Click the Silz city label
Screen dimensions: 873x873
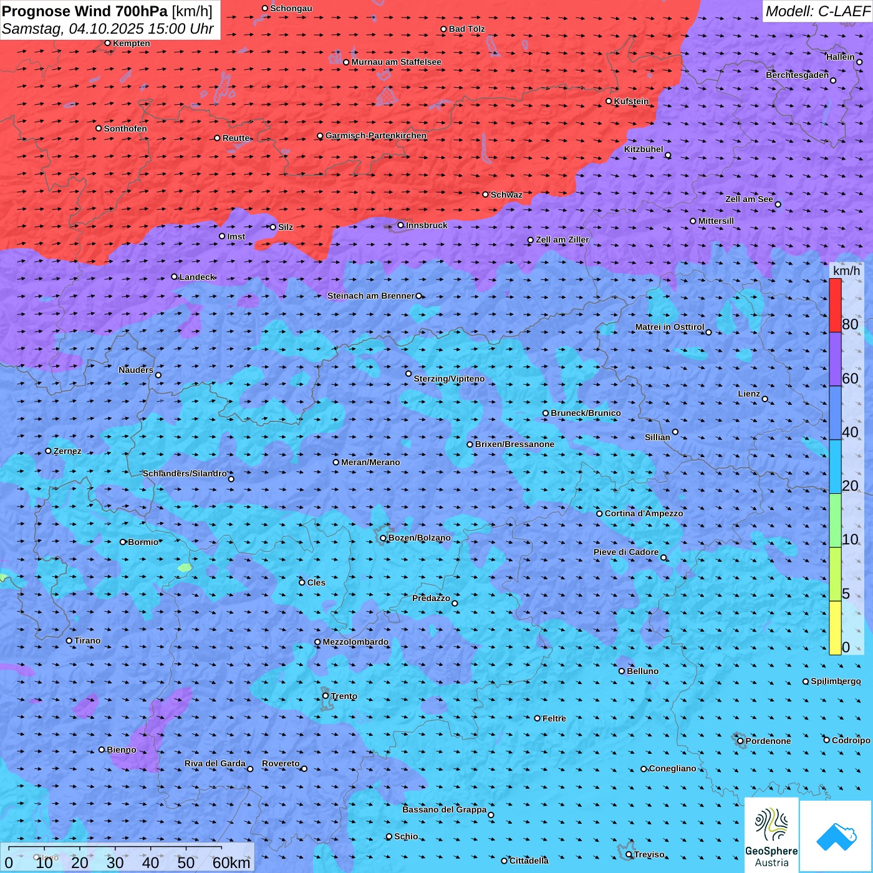pyautogui.click(x=285, y=227)
